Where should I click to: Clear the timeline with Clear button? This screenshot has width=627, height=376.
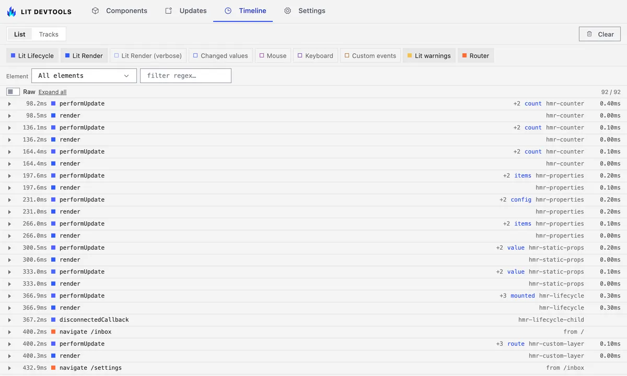(600, 34)
